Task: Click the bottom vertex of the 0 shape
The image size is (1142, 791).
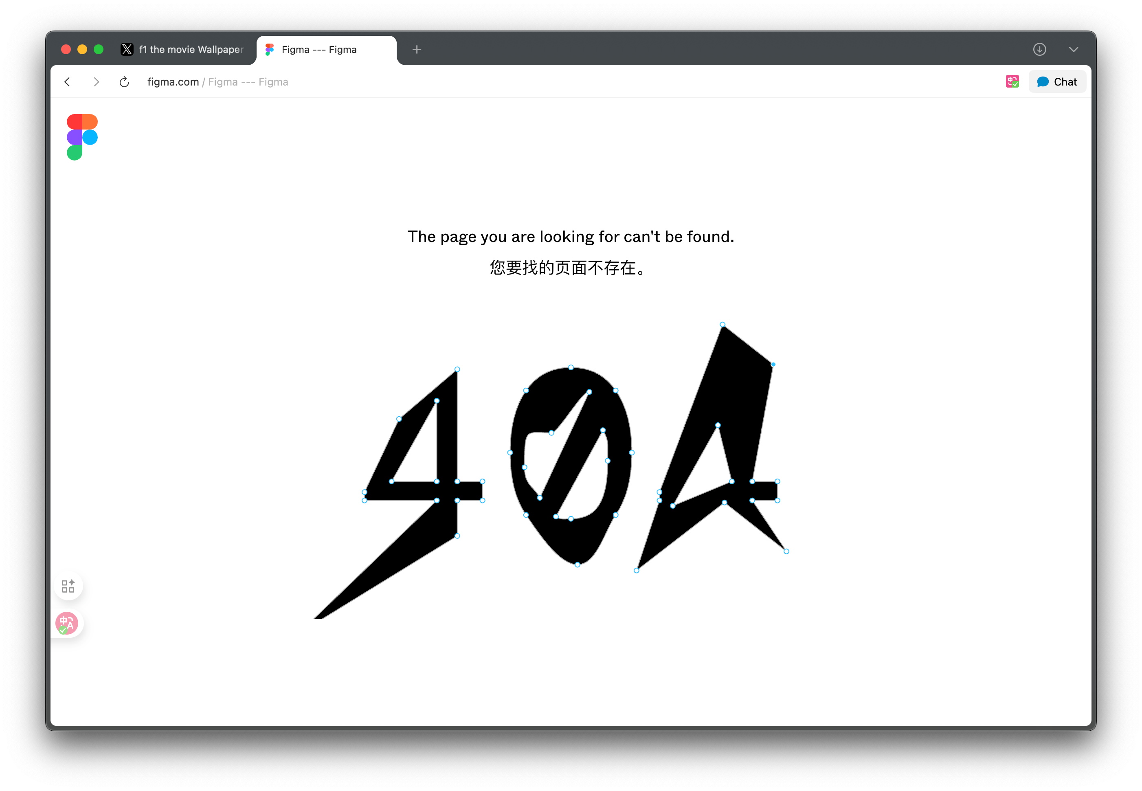Action: point(577,565)
